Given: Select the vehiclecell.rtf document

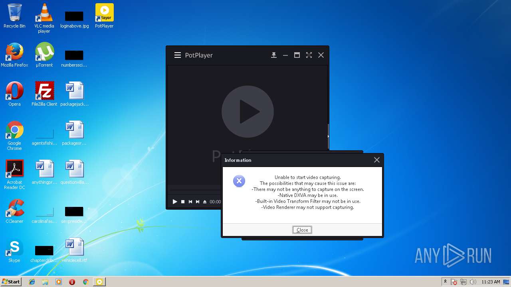Looking at the screenshot, I should pos(74,251).
